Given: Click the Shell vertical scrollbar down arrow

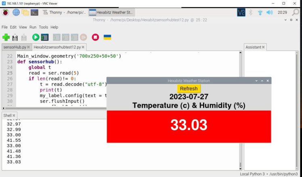Looking at the screenshot, I should click(x=240, y=169).
